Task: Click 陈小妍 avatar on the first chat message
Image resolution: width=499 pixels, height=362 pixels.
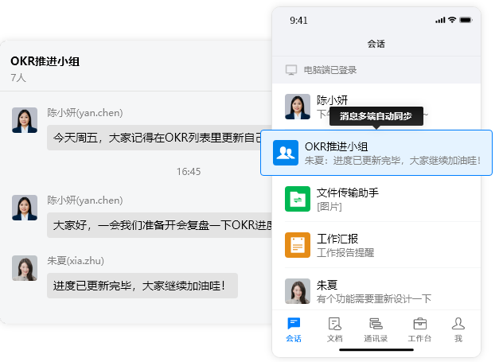Action: pyautogui.click(x=25, y=120)
